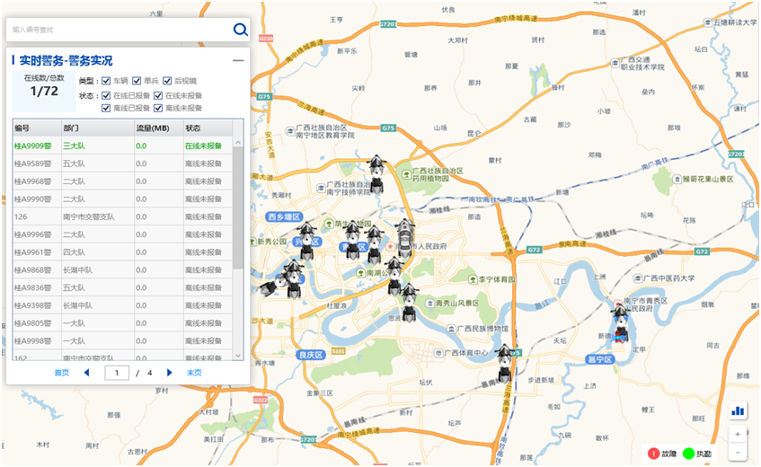The width and height of the screenshot is (761, 467).
Task: Open the bar chart statistics button
Action: (739, 410)
